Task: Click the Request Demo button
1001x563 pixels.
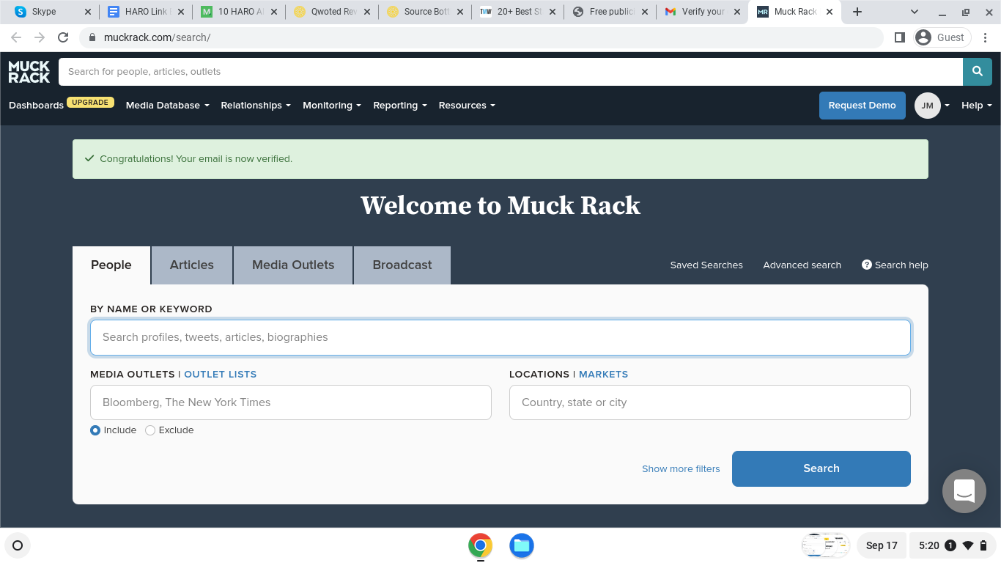Action: (x=862, y=106)
